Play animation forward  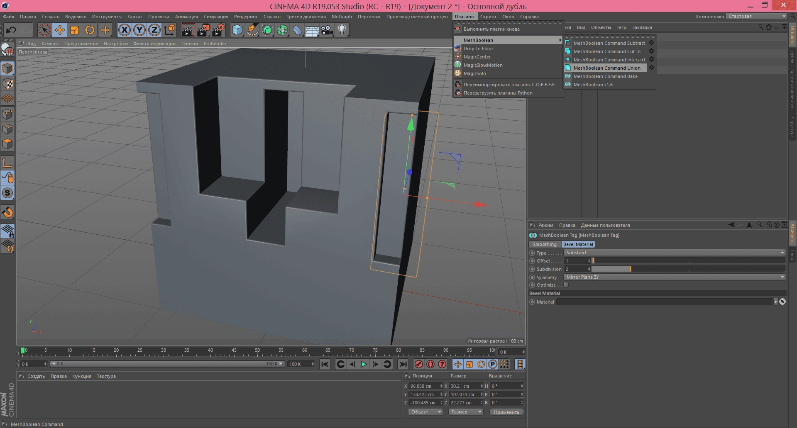pyautogui.click(x=364, y=364)
